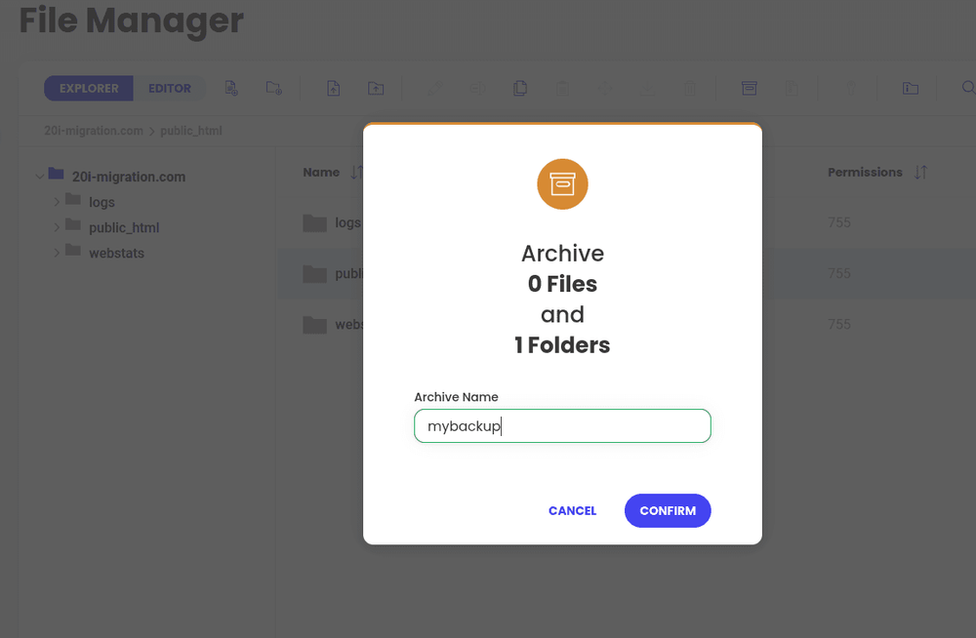
Task: Click the new folder toolbar icon
Action: tap(274, 89)
